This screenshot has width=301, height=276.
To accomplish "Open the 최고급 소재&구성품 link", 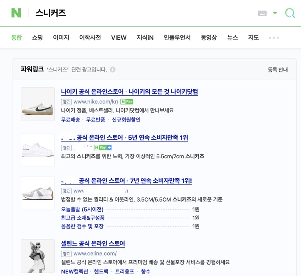I will pyautogui.click(x=83, y=218).
